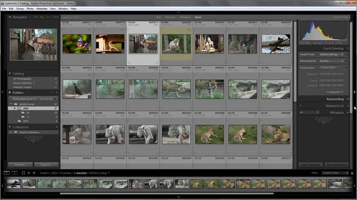Collapse the Folders panel
Screen dimensions: 357x200
click(x=10, y=93)
